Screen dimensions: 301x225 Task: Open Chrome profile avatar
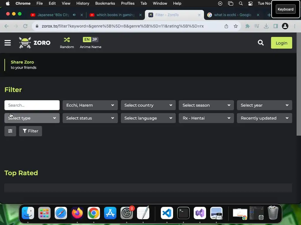point(285,26)
